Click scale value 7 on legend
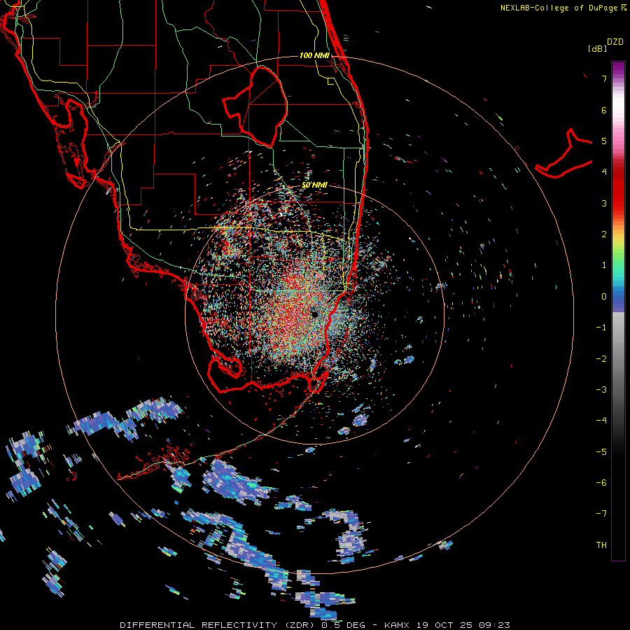Screen dimensions: 630x630 pos(604,78)
